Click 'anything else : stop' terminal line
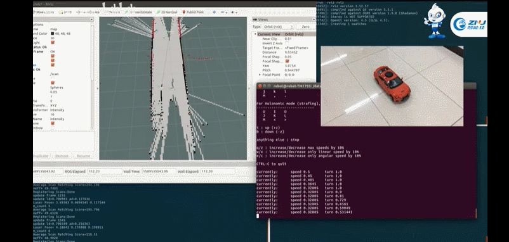Screen dimensions: 509x242 tap(277, 140)
